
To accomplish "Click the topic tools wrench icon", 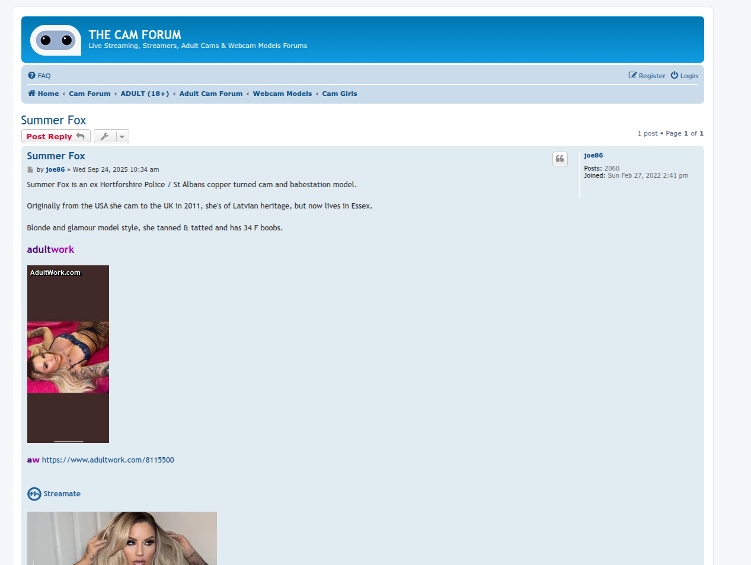I will coord(104,137).
